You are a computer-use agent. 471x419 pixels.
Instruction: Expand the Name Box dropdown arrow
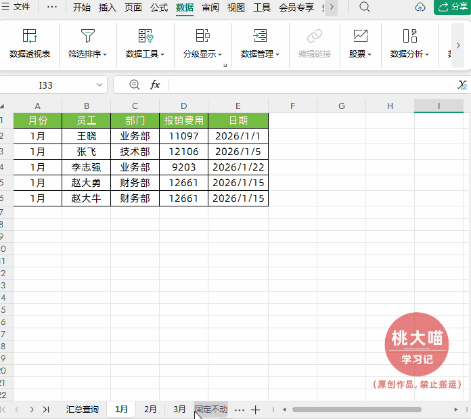click(x=99, y=85)
